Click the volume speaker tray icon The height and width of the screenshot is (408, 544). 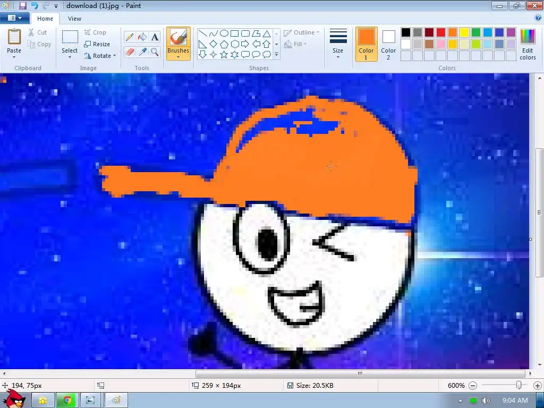[x=486, y=401]
